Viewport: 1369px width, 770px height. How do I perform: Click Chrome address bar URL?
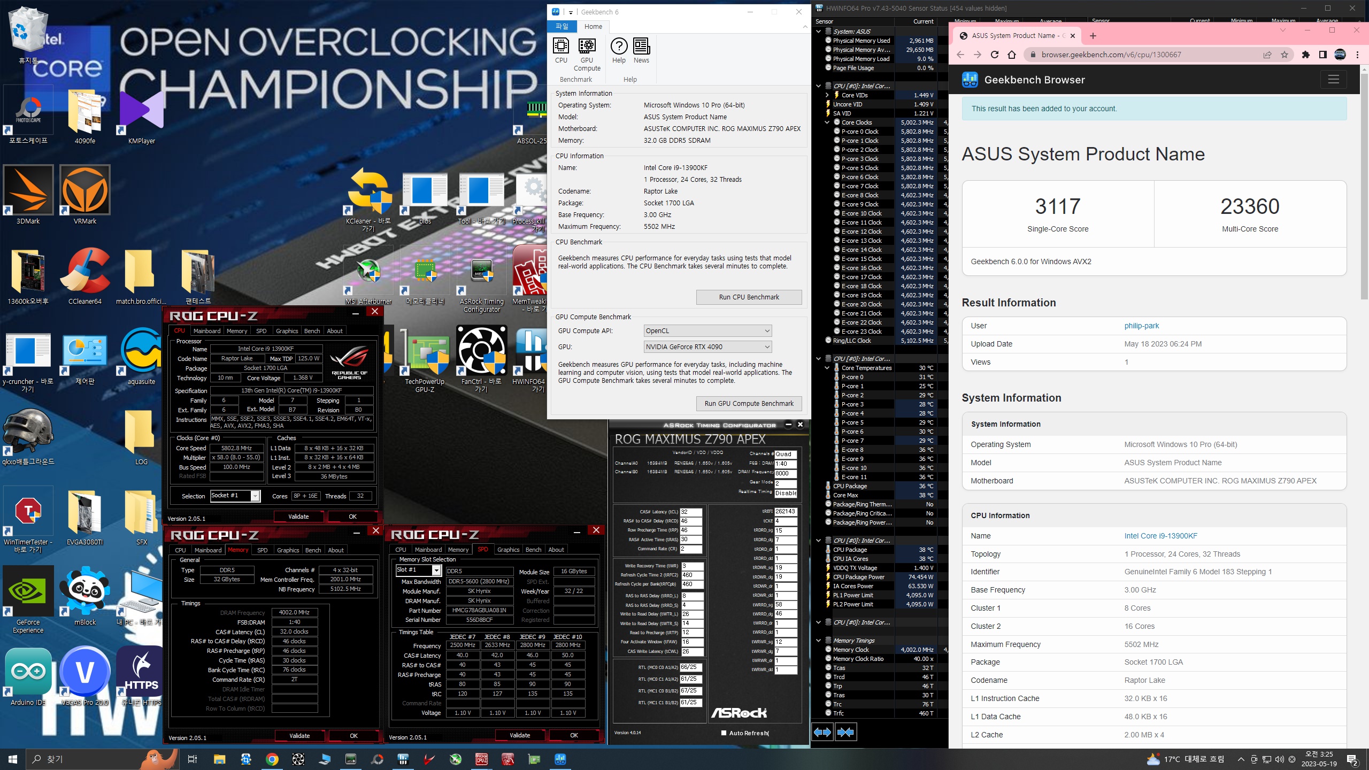(1111, 55)
